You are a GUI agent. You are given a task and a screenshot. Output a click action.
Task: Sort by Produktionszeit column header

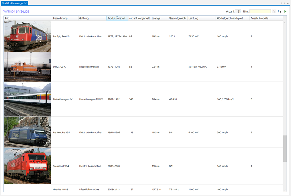[x=117, y=18]
